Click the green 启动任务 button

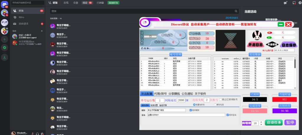pos(274,122)
